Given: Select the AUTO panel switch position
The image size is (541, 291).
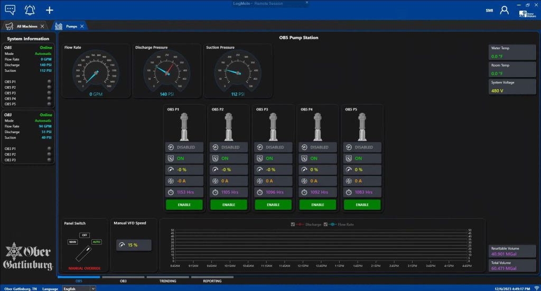Looking at the screenshot, I should coord(97,242).
